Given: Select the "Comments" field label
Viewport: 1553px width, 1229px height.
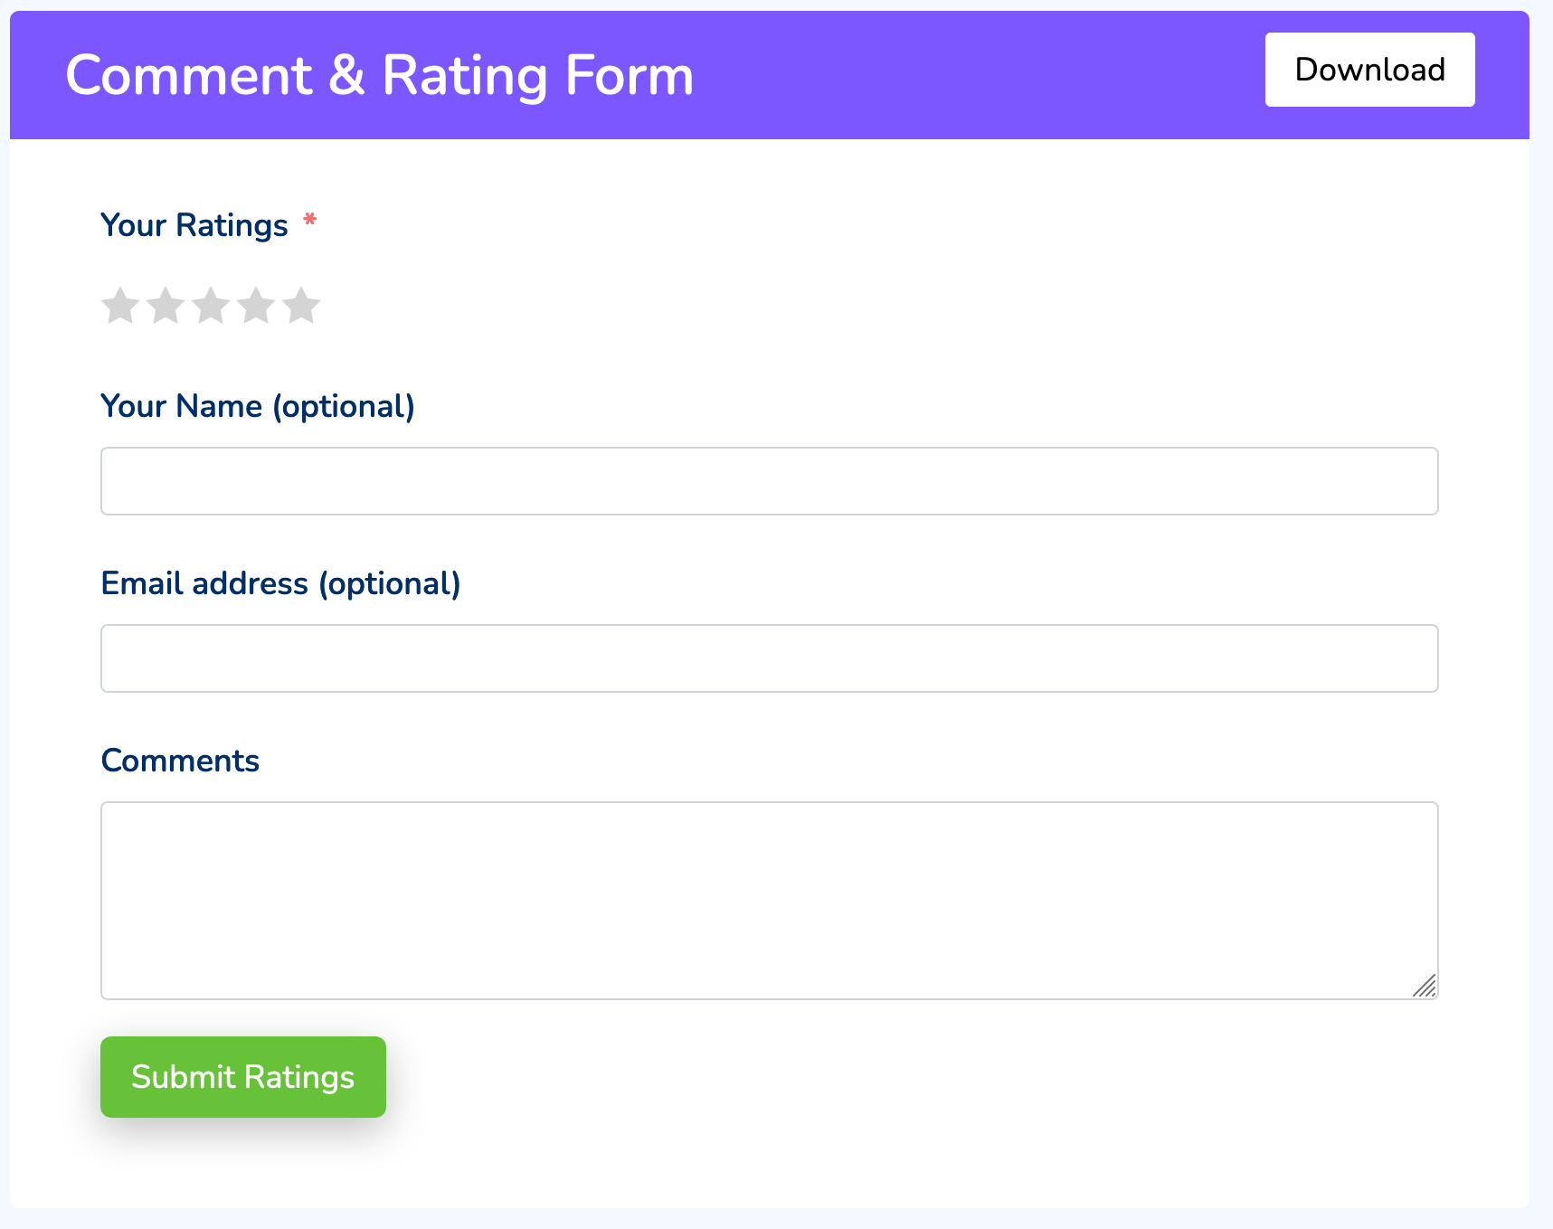Looking at the screenshot, I should pos(180,761).
